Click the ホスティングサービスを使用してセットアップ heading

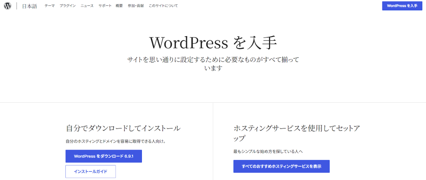[x=296, y=133]
